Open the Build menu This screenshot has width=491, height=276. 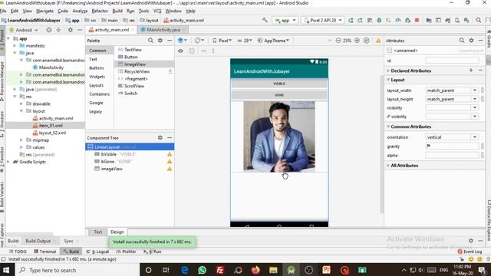point(117,11)
